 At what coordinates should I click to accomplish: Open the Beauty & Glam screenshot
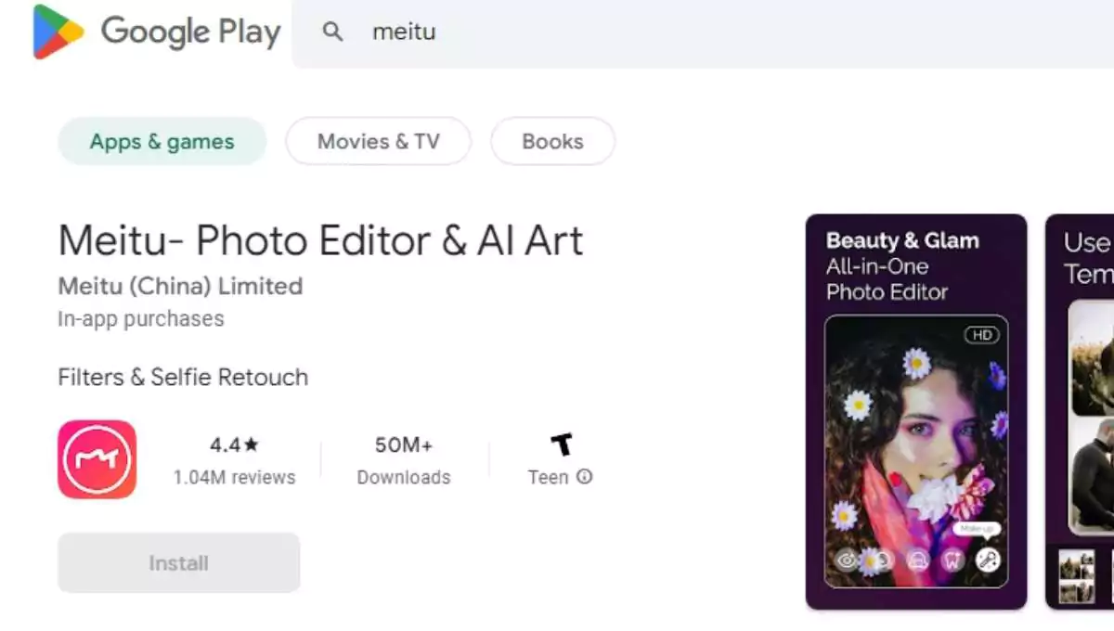coord(916,412)
